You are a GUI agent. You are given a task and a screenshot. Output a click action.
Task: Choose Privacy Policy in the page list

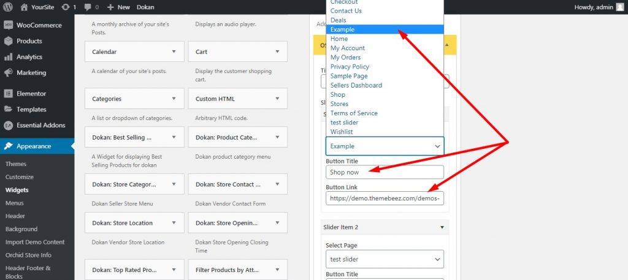pyautogui.click(x=350, y=67)
